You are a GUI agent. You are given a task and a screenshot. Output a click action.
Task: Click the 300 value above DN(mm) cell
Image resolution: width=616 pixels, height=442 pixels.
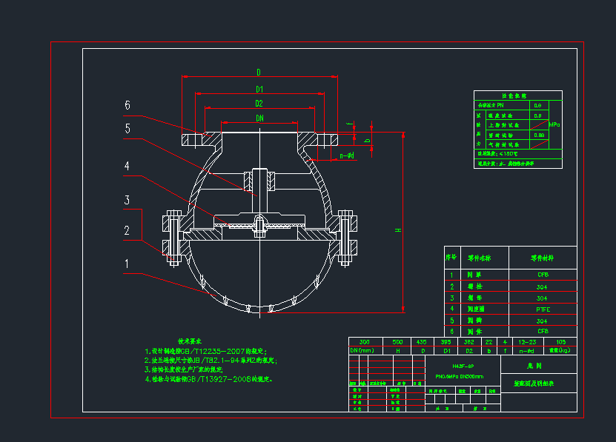pyautogui.click(x=364, y=341)
